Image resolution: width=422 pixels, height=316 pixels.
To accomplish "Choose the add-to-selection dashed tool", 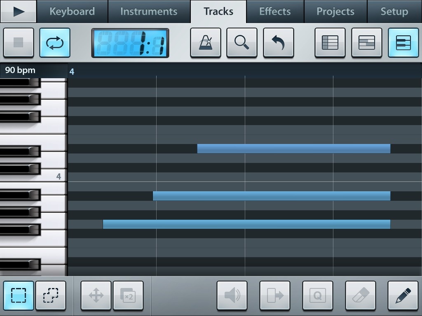I will pos(51,295).
